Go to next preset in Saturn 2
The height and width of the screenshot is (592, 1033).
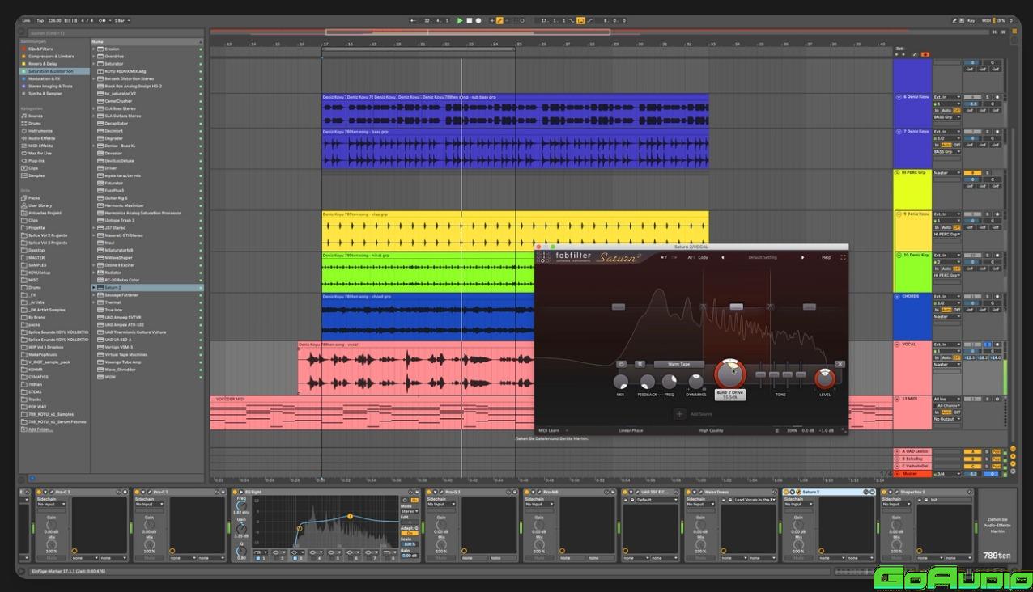803,257
